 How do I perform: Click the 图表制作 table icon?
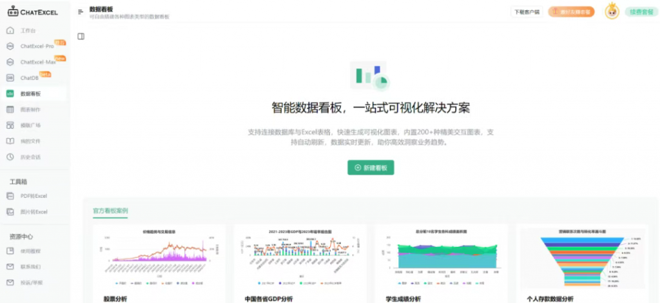[x=10, y=110]
